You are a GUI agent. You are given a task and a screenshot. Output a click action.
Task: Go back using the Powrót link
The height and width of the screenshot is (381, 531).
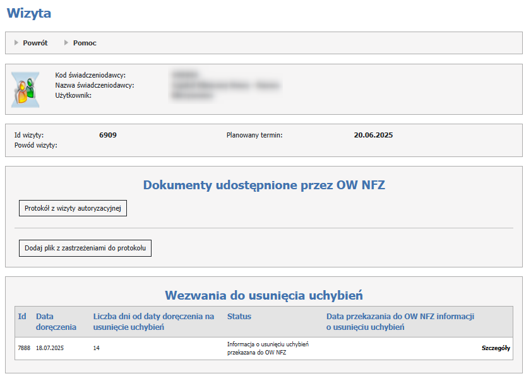35,43
